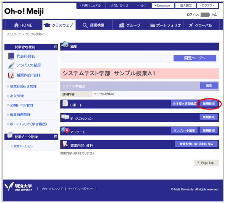Collapse the 授業データ管理 sidebar panel
The height and width of the screenshot is (203, 226).
coord(55,137)
